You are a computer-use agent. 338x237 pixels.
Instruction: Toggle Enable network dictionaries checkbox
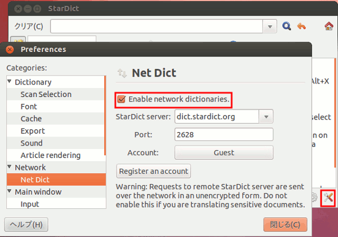pyautogui.click(x=121, y=99)
